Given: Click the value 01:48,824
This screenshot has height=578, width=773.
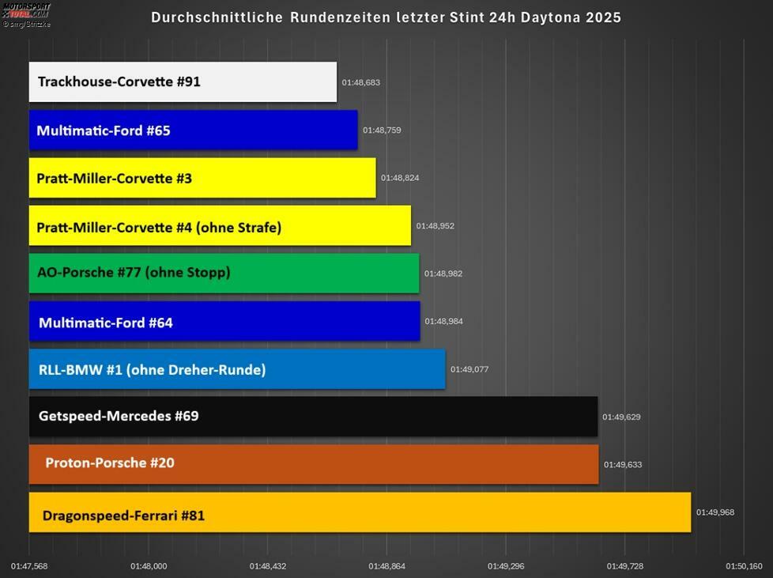Looking at the screenshot, I should (x=400, y=178).
